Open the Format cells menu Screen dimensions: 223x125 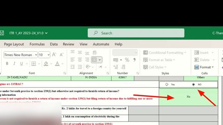coord(204,67)
